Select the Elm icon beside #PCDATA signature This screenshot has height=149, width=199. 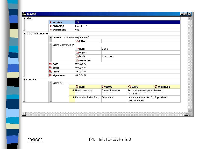coord(51,75)
